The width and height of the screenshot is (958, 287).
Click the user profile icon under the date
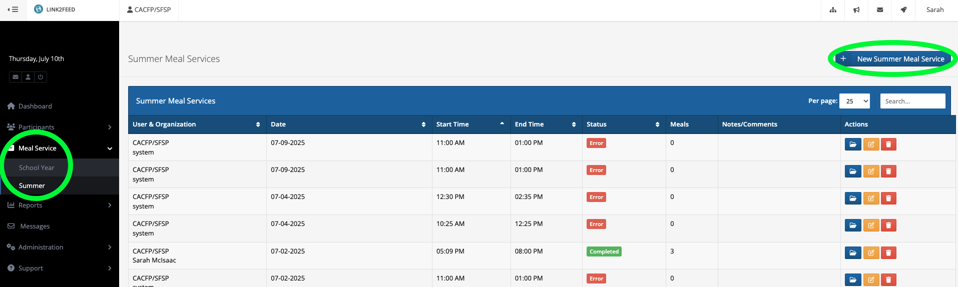[x=28, y=77]
